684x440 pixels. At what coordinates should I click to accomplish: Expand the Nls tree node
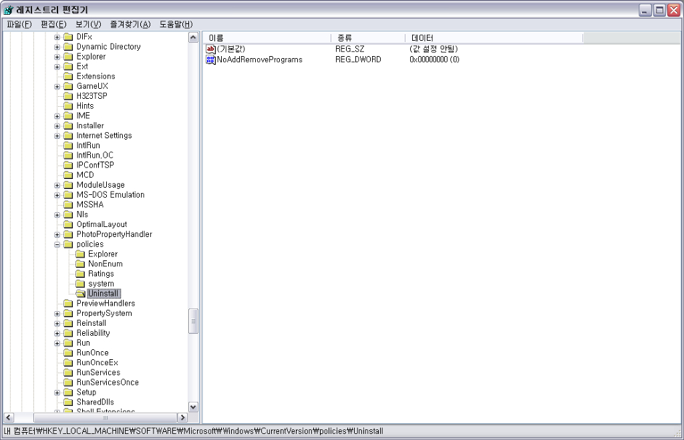[x=57, y=215]
